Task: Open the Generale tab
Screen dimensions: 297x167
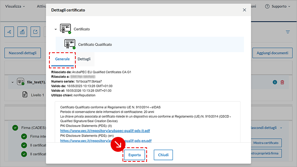Action: tap(62, 59)
